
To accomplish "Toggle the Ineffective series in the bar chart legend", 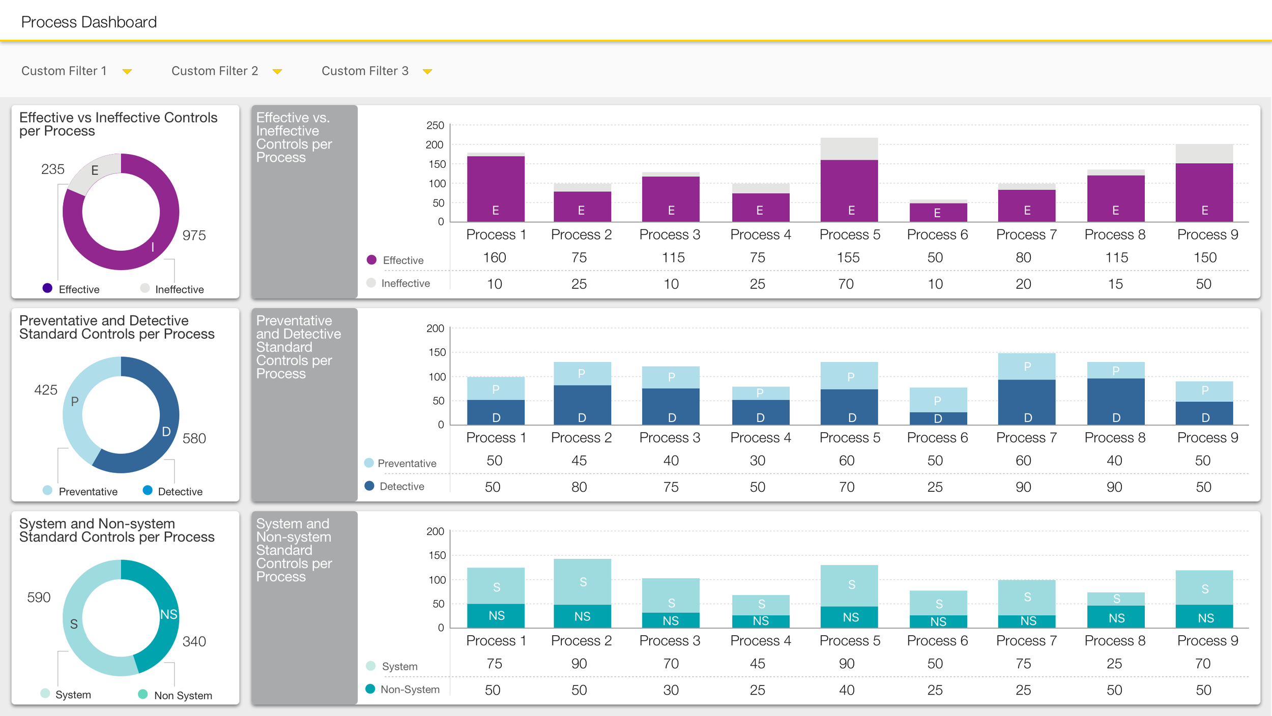I will (372, 283).
